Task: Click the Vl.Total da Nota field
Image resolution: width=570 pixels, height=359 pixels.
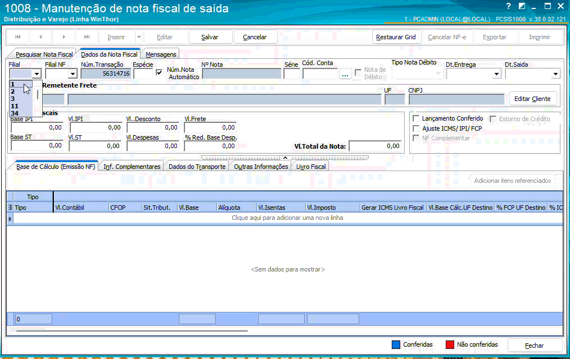Action: click(x=375, y=146)
